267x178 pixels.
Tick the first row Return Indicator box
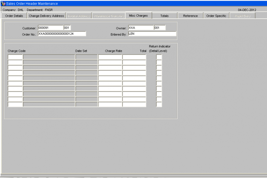pyautogui.click(x=159, y=57)
